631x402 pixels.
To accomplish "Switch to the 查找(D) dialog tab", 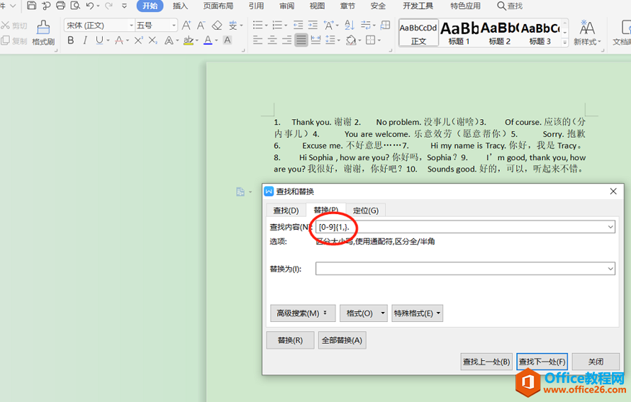I will pos(286,211).
